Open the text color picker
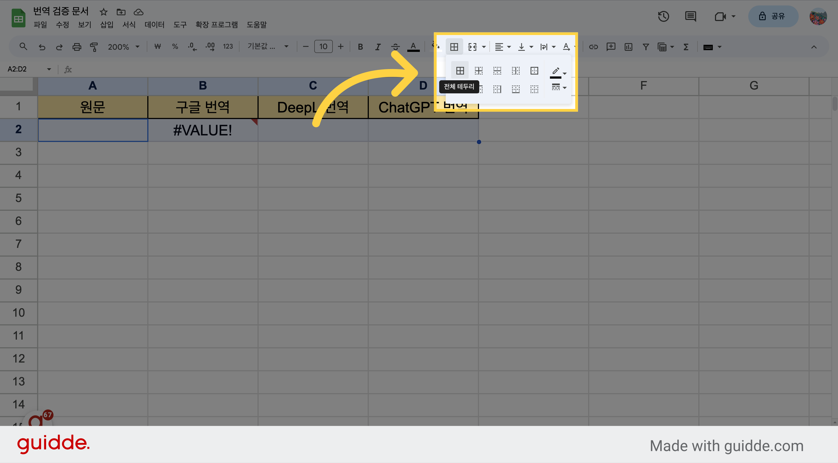838x463 pixels. (x=413, y=47)
